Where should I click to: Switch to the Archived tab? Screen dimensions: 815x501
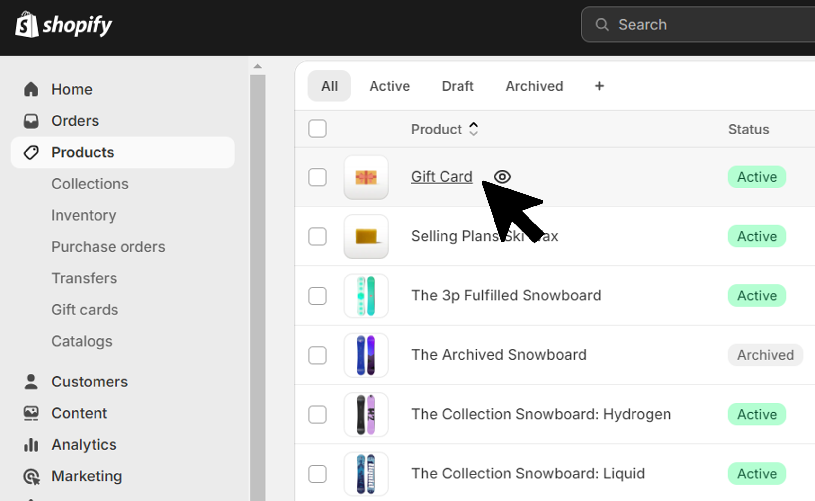(534, 86)
